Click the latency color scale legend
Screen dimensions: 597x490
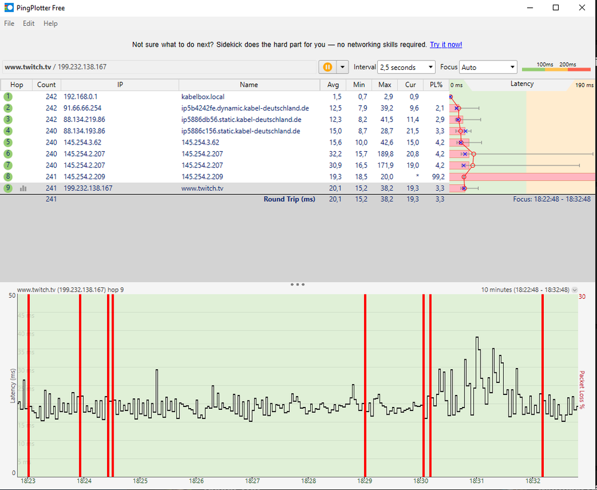coord(556,67)
